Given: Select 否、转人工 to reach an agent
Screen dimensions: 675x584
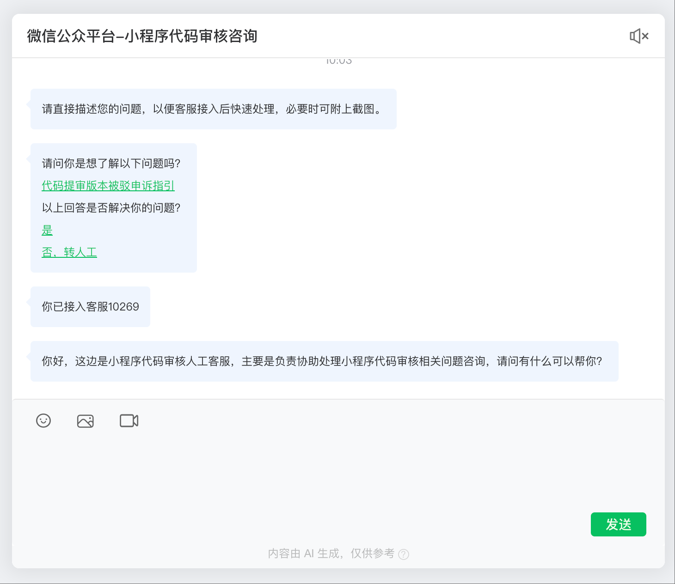Looking at the screenshot, I should (69, 252).
